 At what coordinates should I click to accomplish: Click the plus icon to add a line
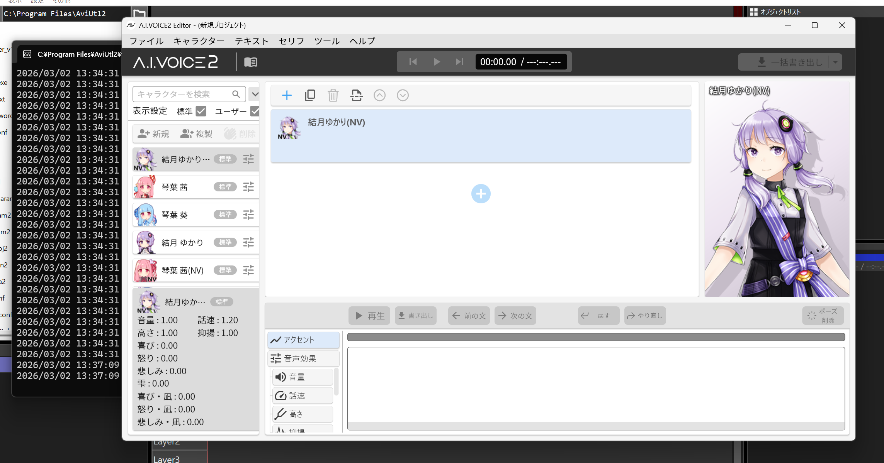pyautogui.click(x=287, y=95)
